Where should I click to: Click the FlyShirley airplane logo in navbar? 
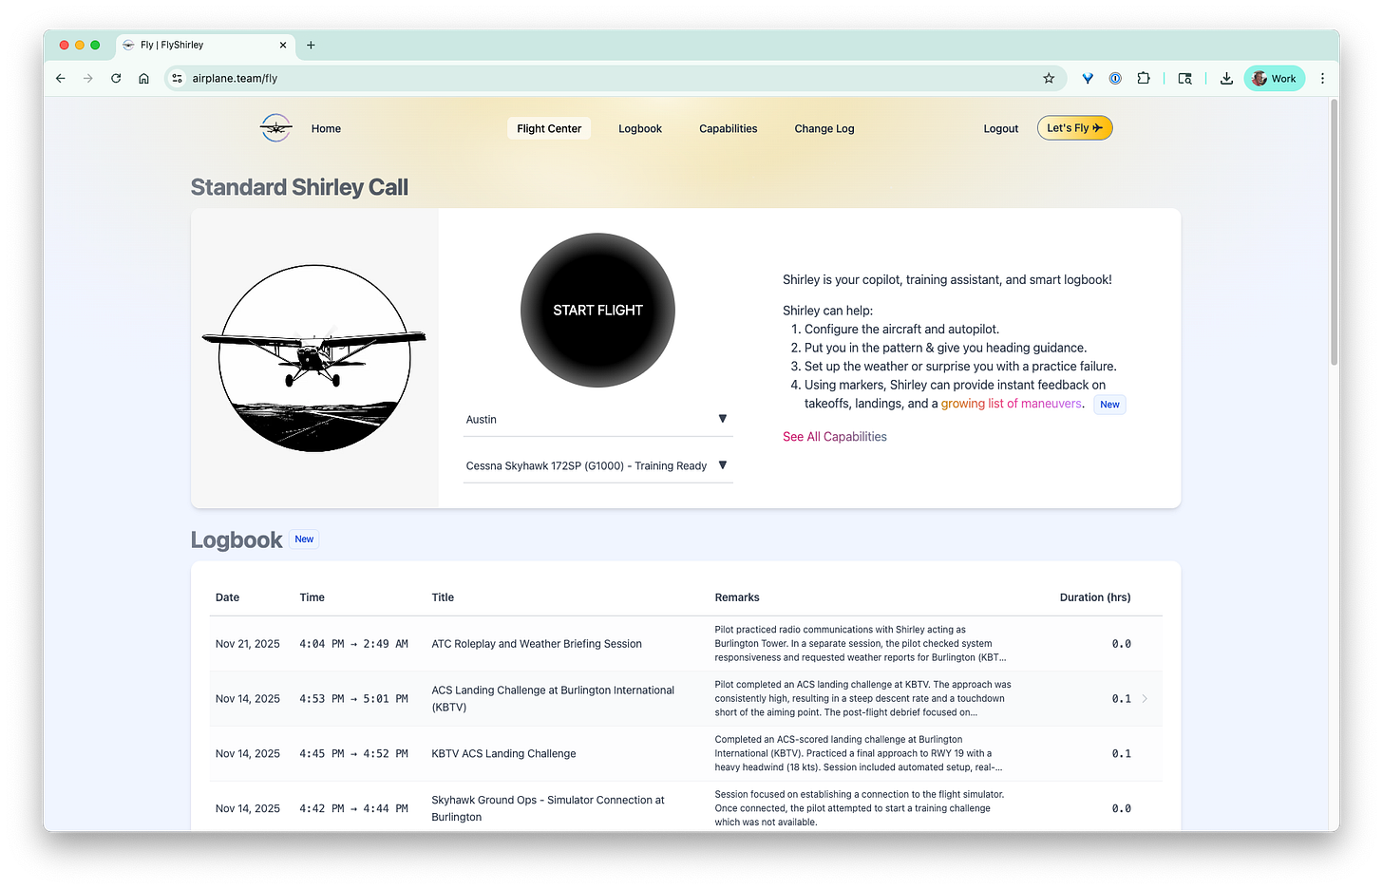tap(275, 128)
